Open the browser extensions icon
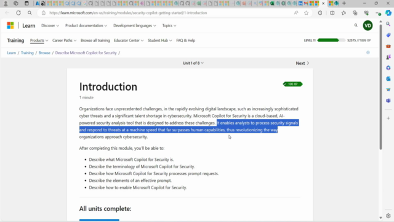 320,13
